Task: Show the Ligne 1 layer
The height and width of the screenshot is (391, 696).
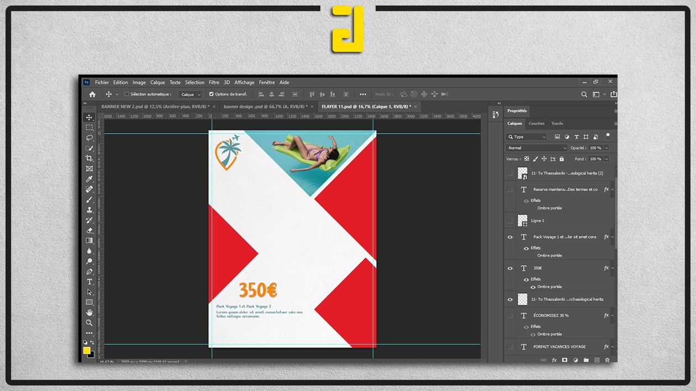Action: tap(510, 221)
